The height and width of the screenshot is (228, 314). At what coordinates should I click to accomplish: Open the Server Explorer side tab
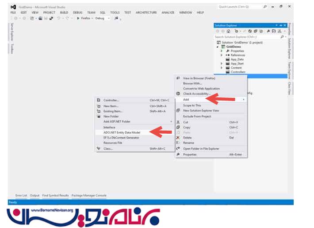point(12,32)
